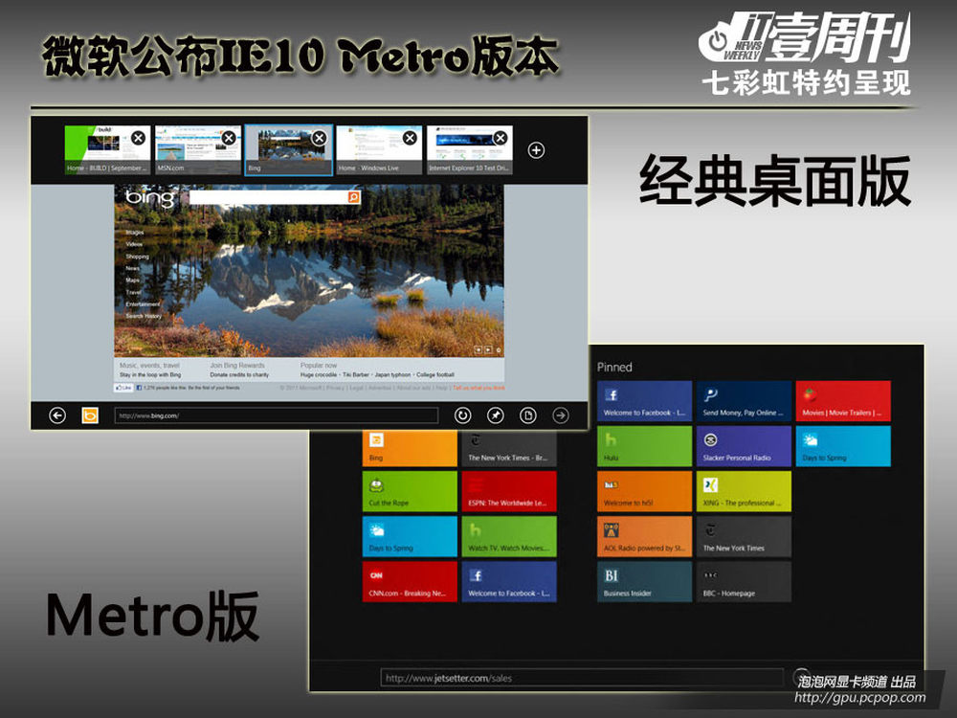Click the orange Bing search magnifier button
957x718 pixels.
click(354, 196)
